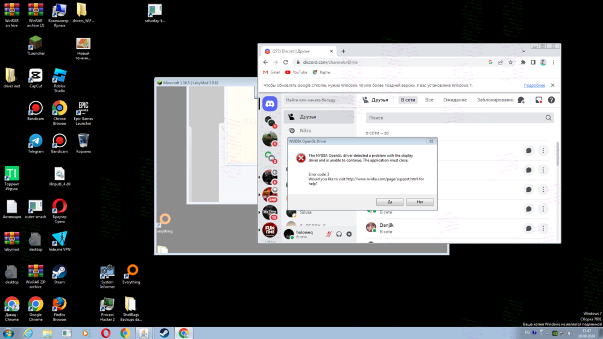
Task: Open the Telegram desktop shortcut
Action: 36,144
